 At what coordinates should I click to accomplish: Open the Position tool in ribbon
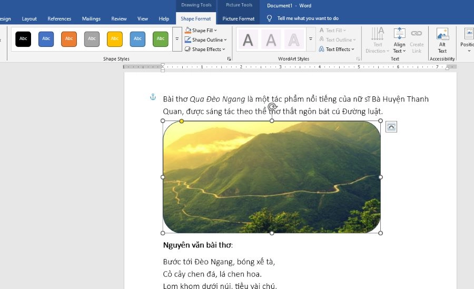click(x=467, y=40)
